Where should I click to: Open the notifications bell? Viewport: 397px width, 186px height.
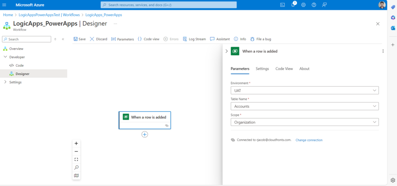(x=293, y=5)
